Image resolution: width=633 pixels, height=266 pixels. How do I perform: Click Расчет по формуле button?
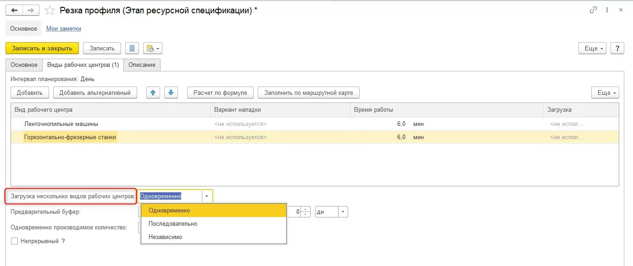click(x=220, y=92)
